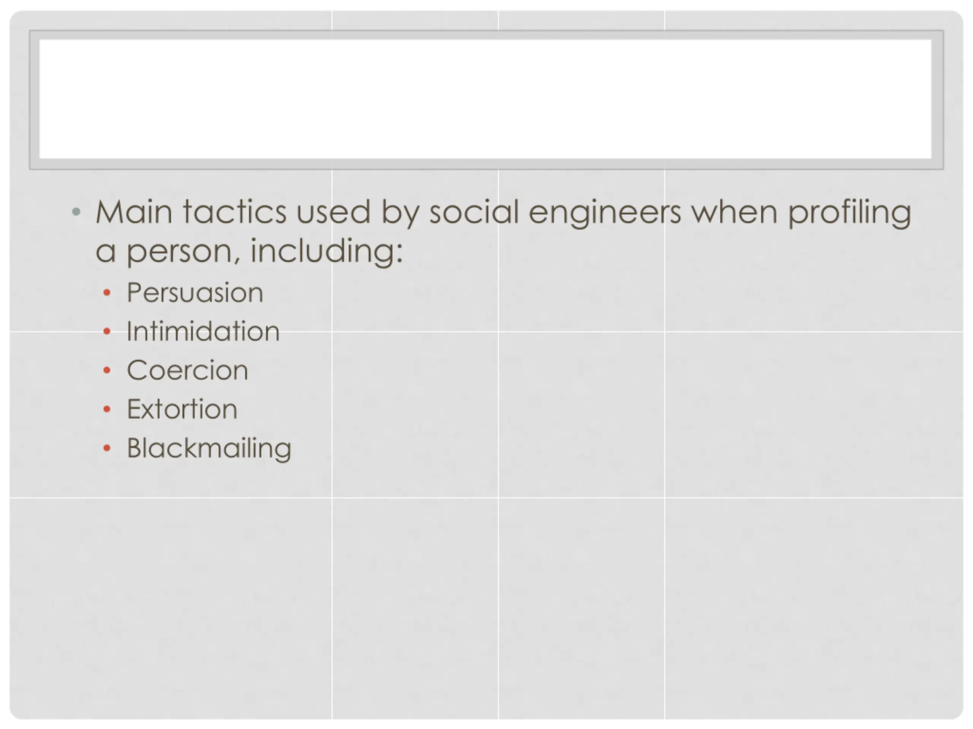Screen dimensions: 973x729
Task: Click the words "social engineers"
Action: [x=555, y=213]
